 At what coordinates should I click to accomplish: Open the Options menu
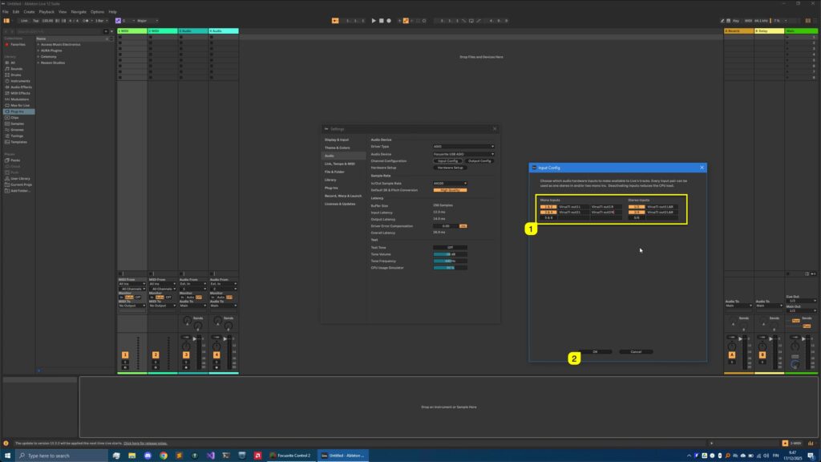(x=97, y=11)
